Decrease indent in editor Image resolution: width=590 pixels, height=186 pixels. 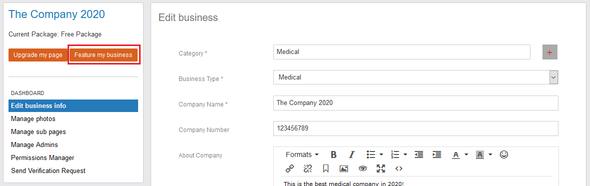point(419,154)
